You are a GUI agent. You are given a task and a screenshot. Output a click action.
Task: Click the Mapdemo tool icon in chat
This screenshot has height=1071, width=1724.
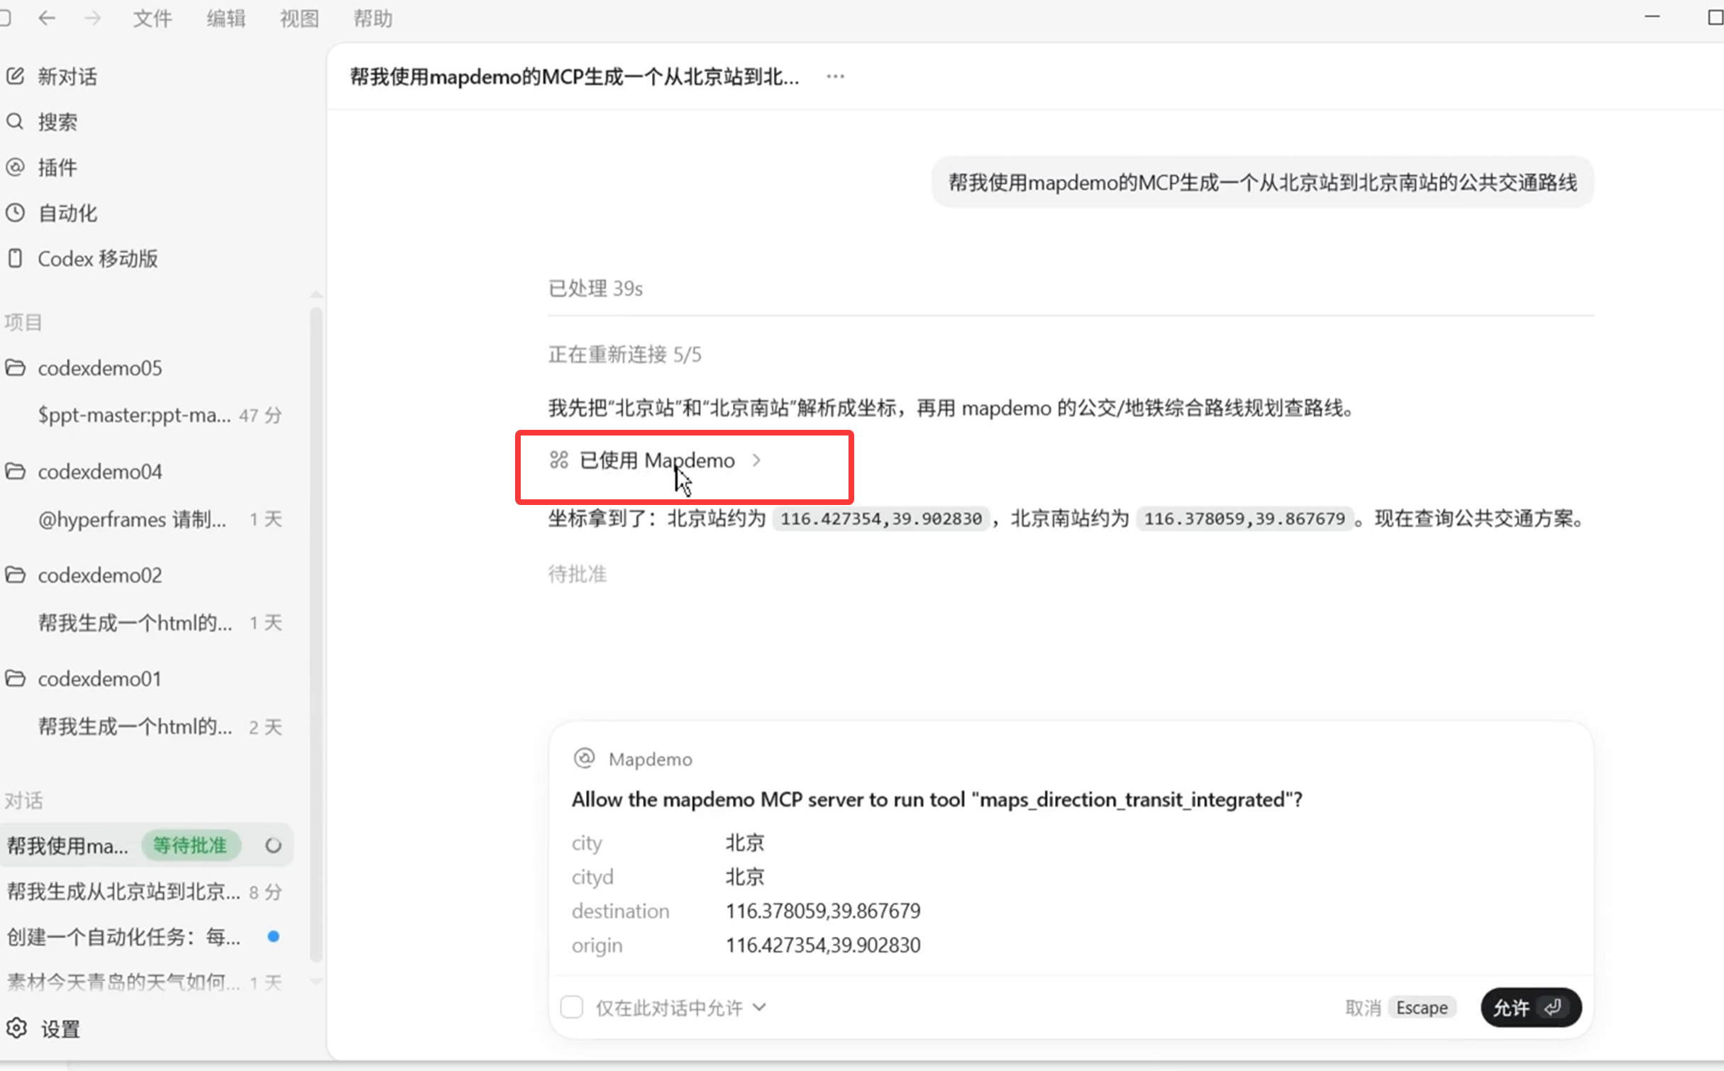point(559,460)
